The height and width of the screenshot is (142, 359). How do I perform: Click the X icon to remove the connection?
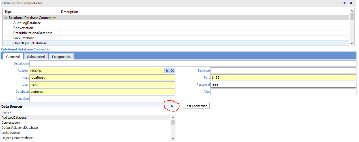[351, 3]
